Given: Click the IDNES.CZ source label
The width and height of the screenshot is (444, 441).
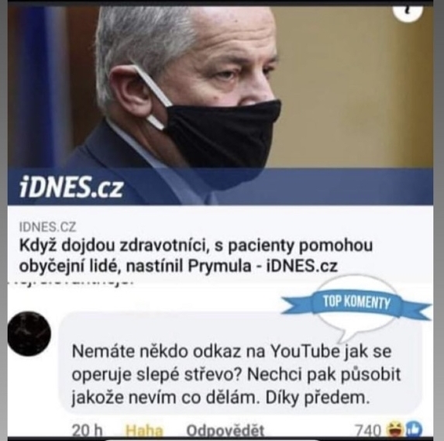Looking at the screenshot, I should pyautogui.click(x=47, y=227).
